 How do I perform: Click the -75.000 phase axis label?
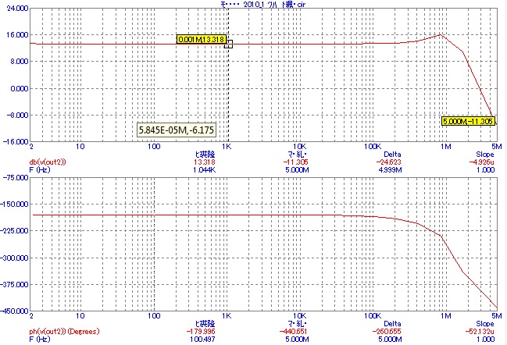pyautogui.click(x=16, y=178)
